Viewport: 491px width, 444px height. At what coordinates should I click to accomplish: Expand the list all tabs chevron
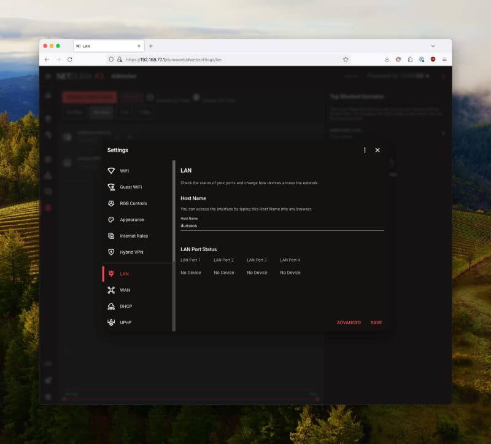tap(433, 46)
